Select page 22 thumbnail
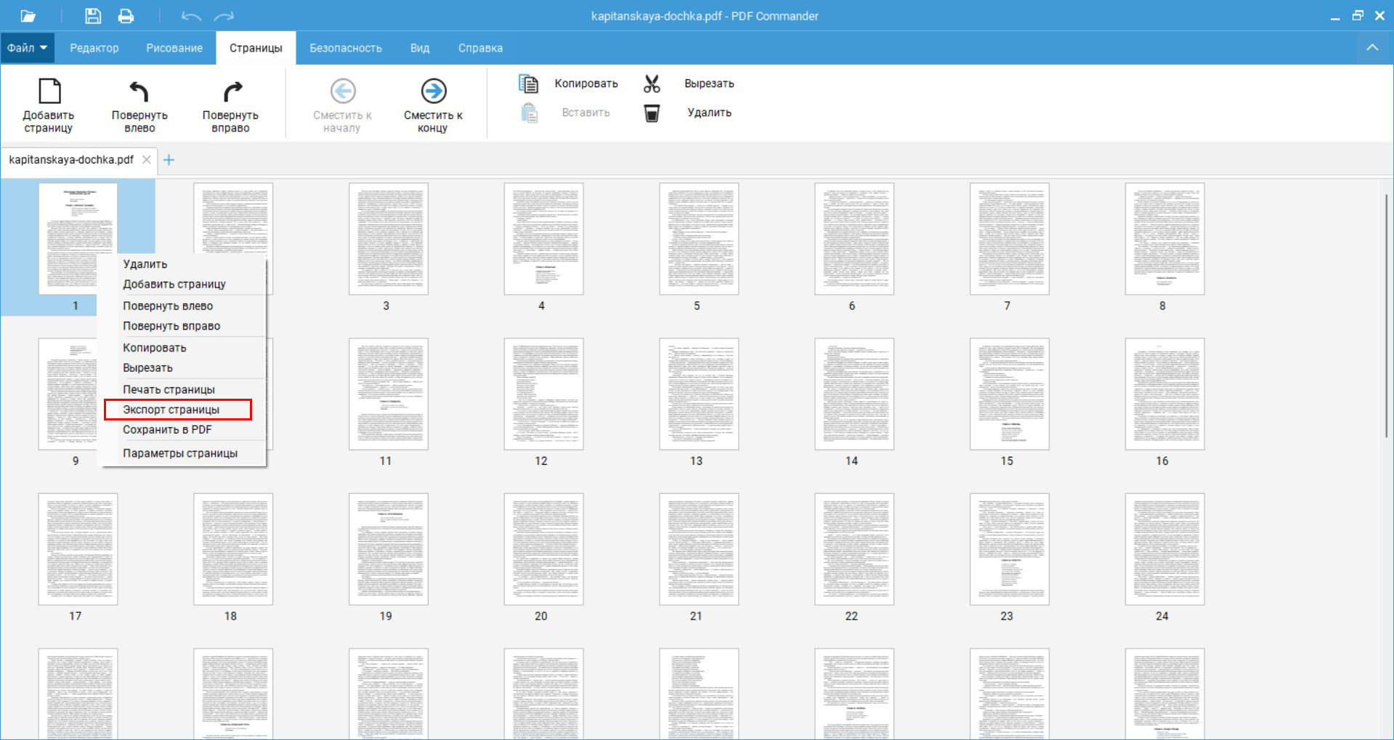 pos(854,550)
